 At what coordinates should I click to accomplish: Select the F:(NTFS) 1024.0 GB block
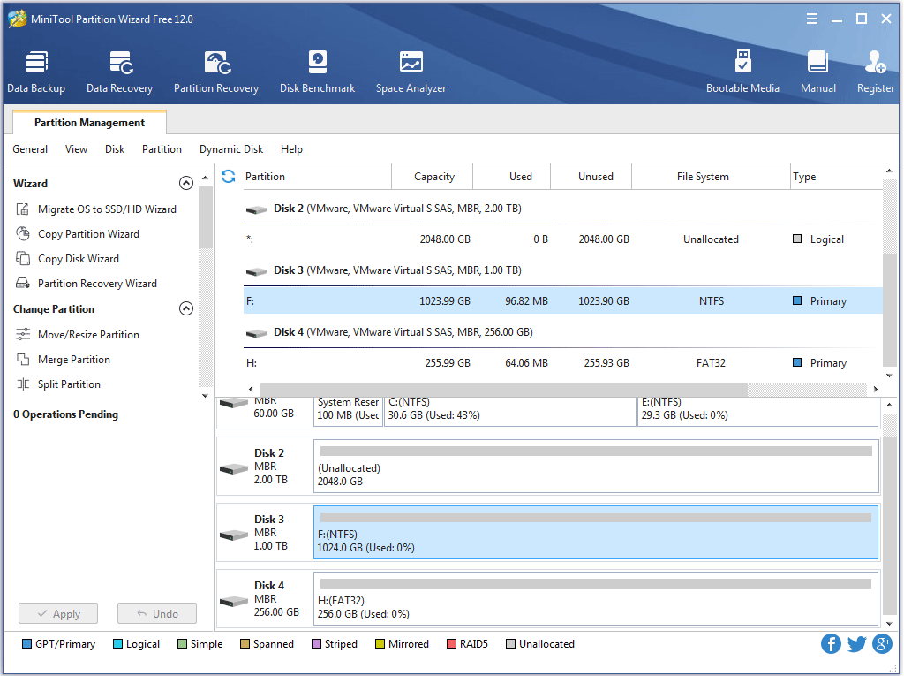[596, 533]
